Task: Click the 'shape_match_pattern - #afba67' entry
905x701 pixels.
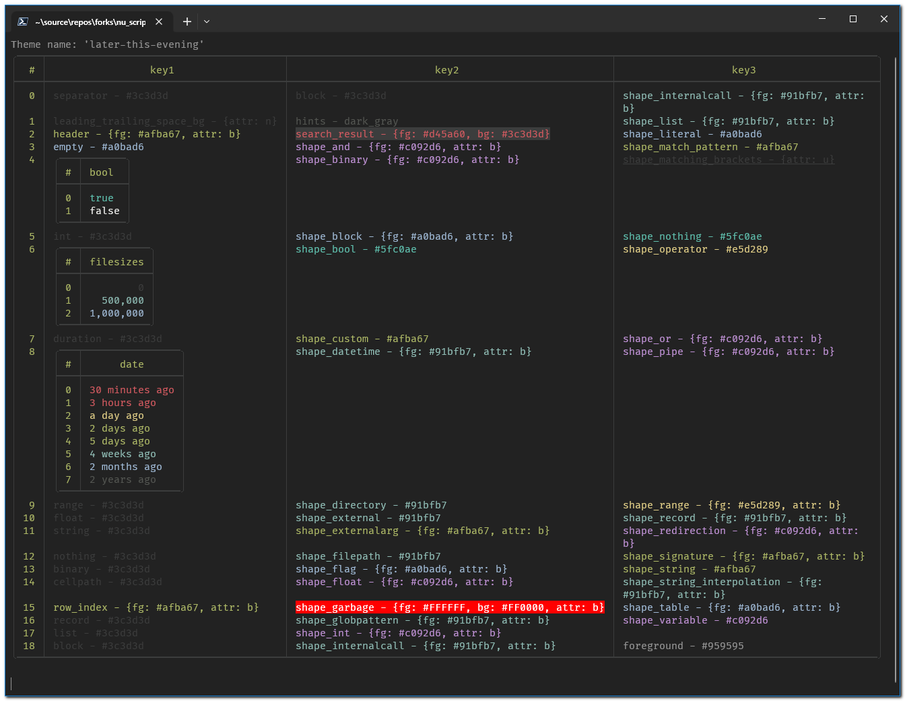Action: (710, 147)
